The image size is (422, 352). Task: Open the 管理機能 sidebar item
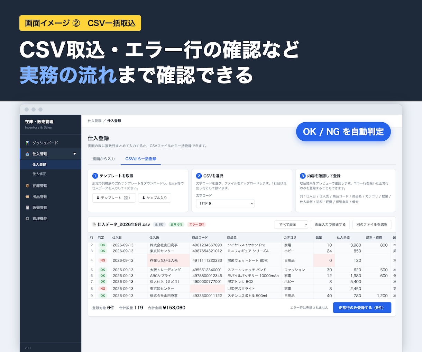coord(51,219)
